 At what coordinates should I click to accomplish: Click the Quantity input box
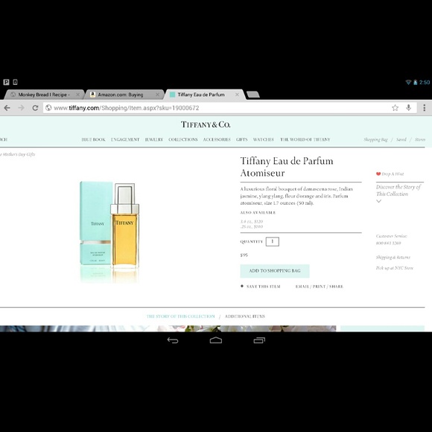click(x=272, y=241)
